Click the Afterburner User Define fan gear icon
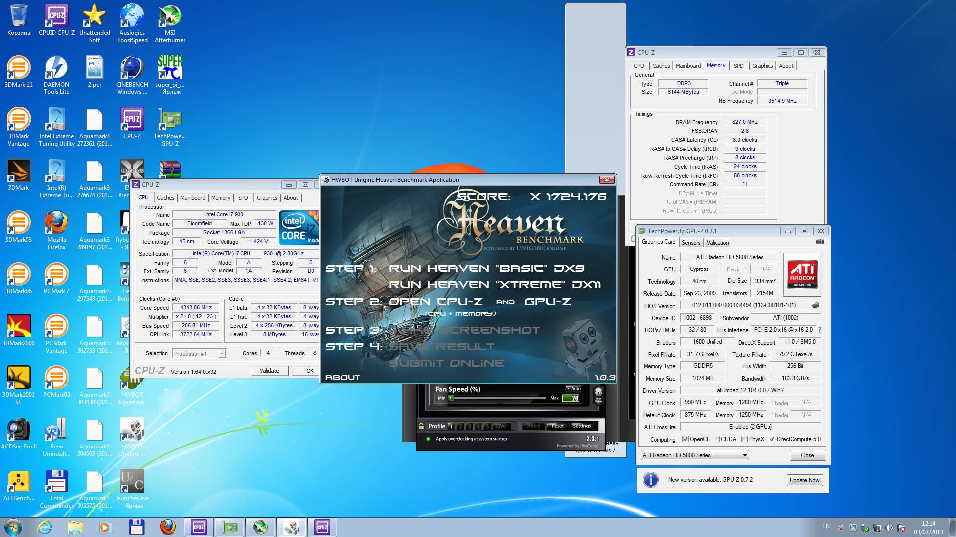The height and width of the screenshot is (537, 956). [x=598, y=395]
